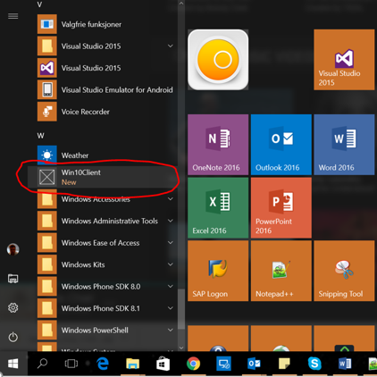Click the app list scrollbar thumb

[181, 309]
